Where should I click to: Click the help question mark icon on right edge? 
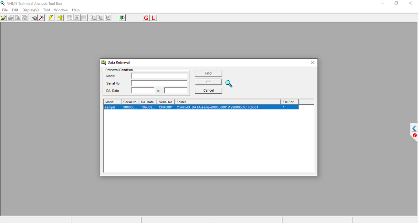point(414,134)
